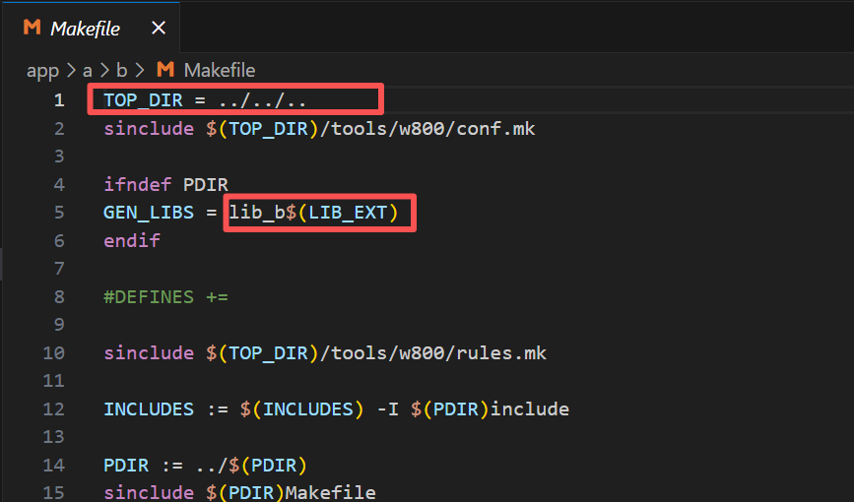Open the 'a' breadcrumb folder
The height and width of the screenshot is (502, 854).
[x=87, y=70]
